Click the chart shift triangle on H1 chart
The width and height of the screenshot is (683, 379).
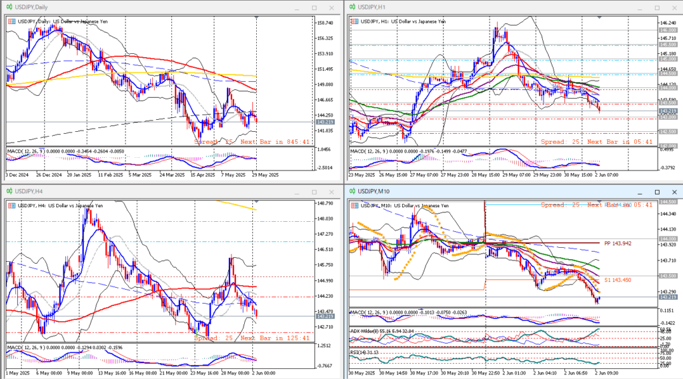600,18
